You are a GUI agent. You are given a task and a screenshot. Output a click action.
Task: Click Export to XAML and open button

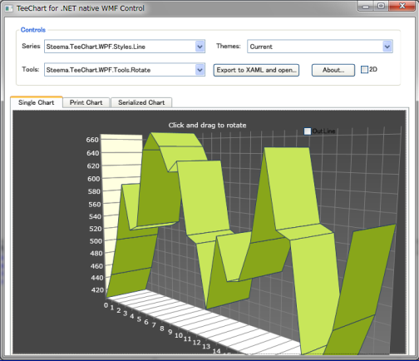pyautogui.click(x=256, y=70)
